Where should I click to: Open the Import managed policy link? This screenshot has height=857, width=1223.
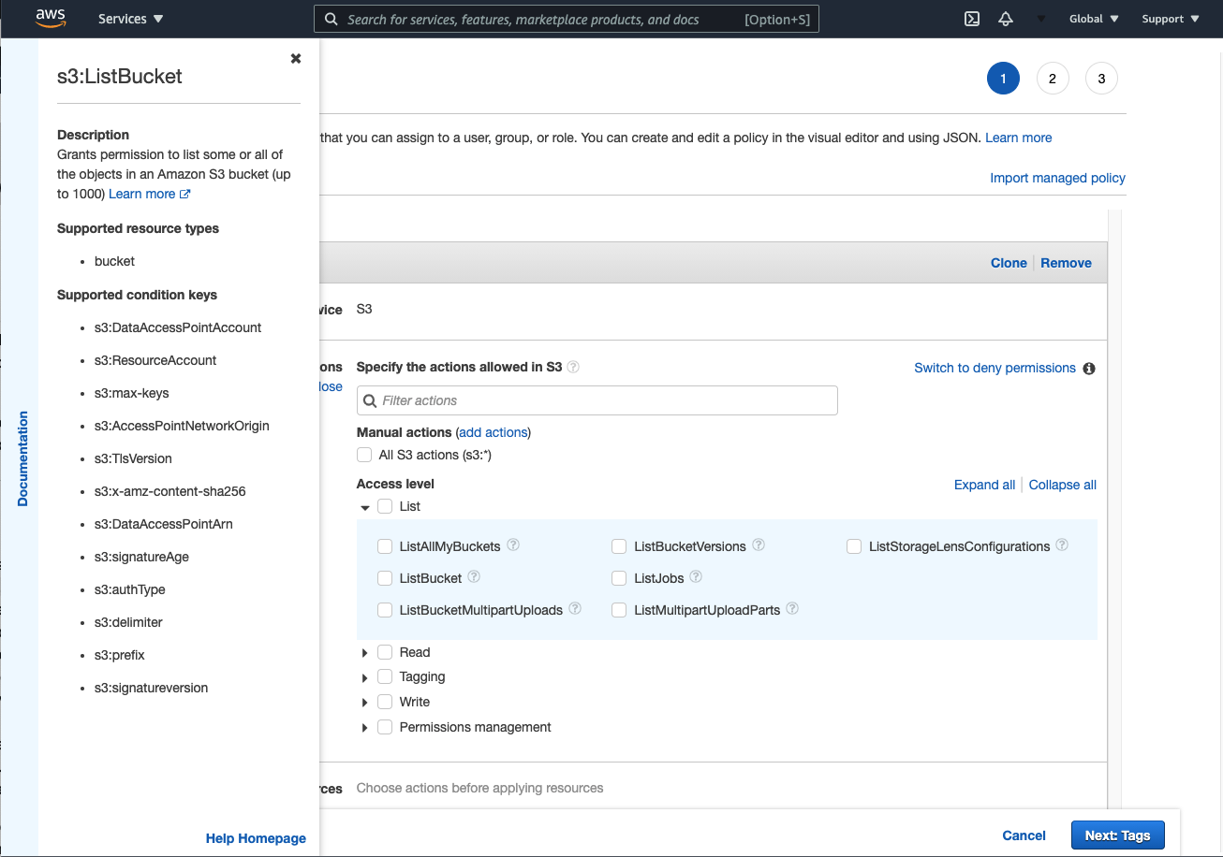click(x=1057, y=178)
